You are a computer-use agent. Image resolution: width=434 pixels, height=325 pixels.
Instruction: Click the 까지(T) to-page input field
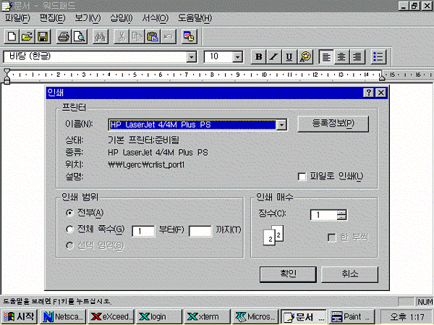coord(200,231)
